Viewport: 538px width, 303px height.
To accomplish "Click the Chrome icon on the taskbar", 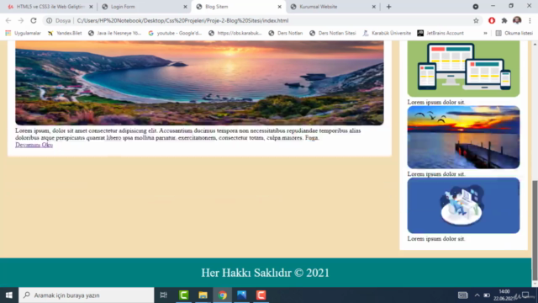I will coord(222,295).
